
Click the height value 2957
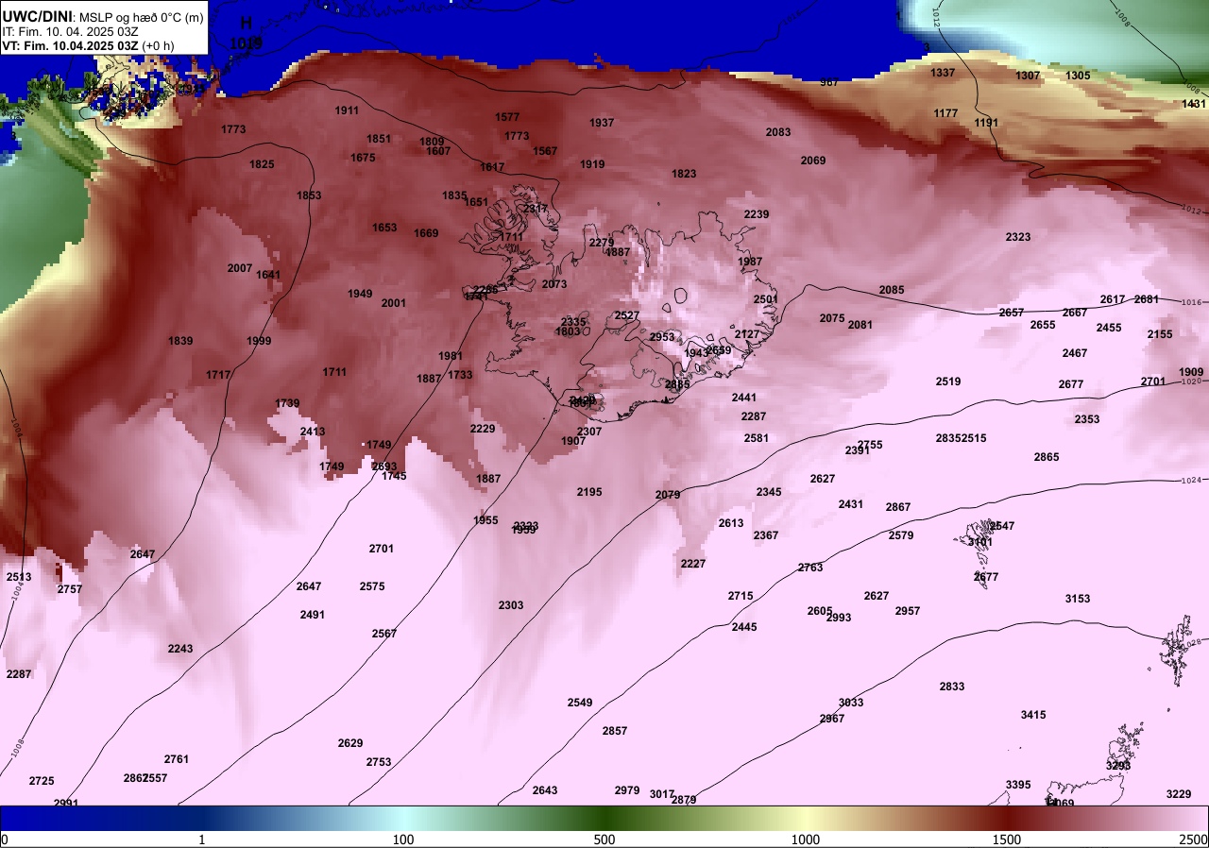[x=908, y=611]
